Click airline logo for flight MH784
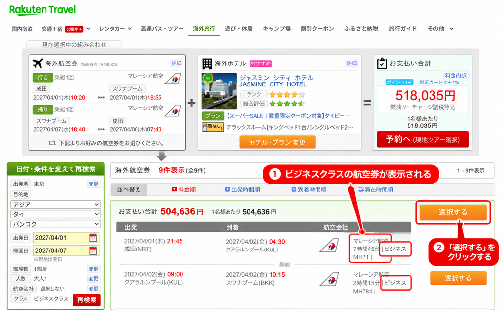Viewport: 501px width, 313px height. tap(329, 279)
